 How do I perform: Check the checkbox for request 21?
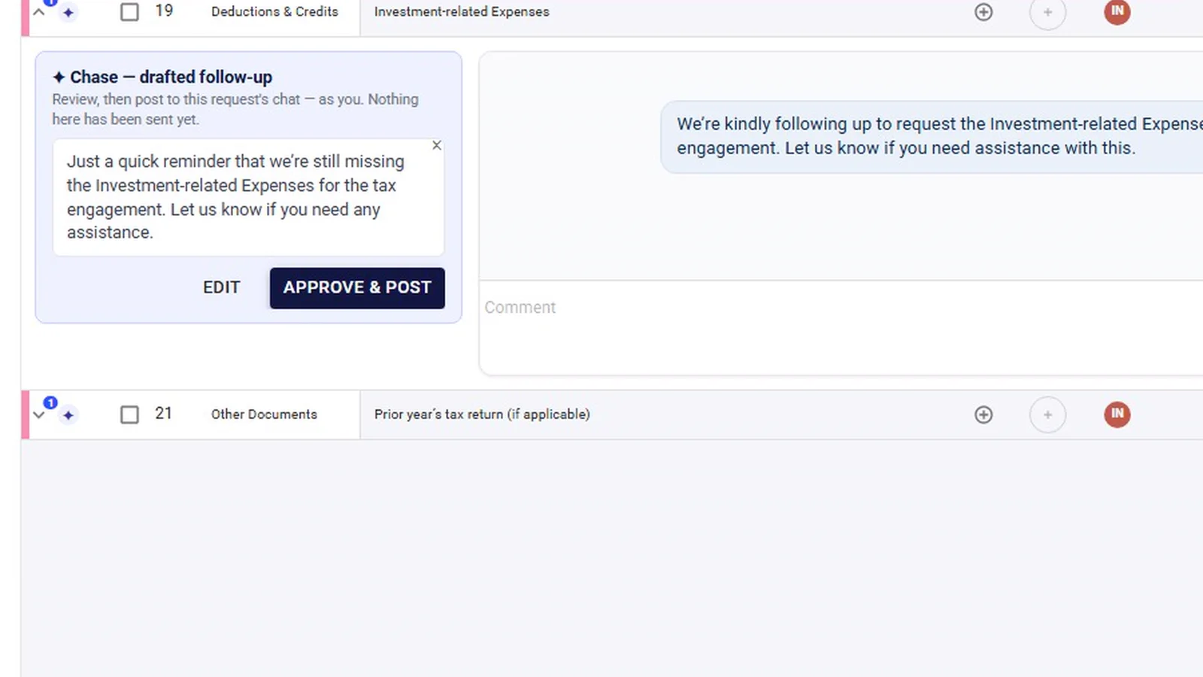coord(129,414)
